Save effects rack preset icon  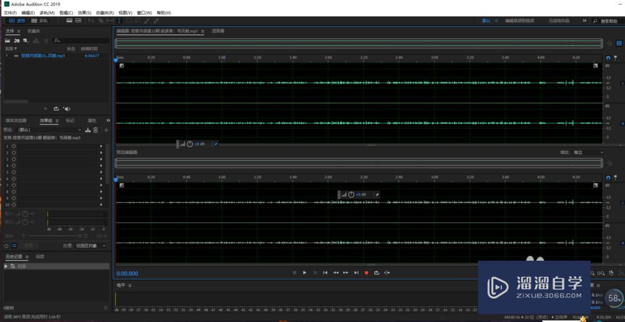pyautogui.click(x=88, y=130)
